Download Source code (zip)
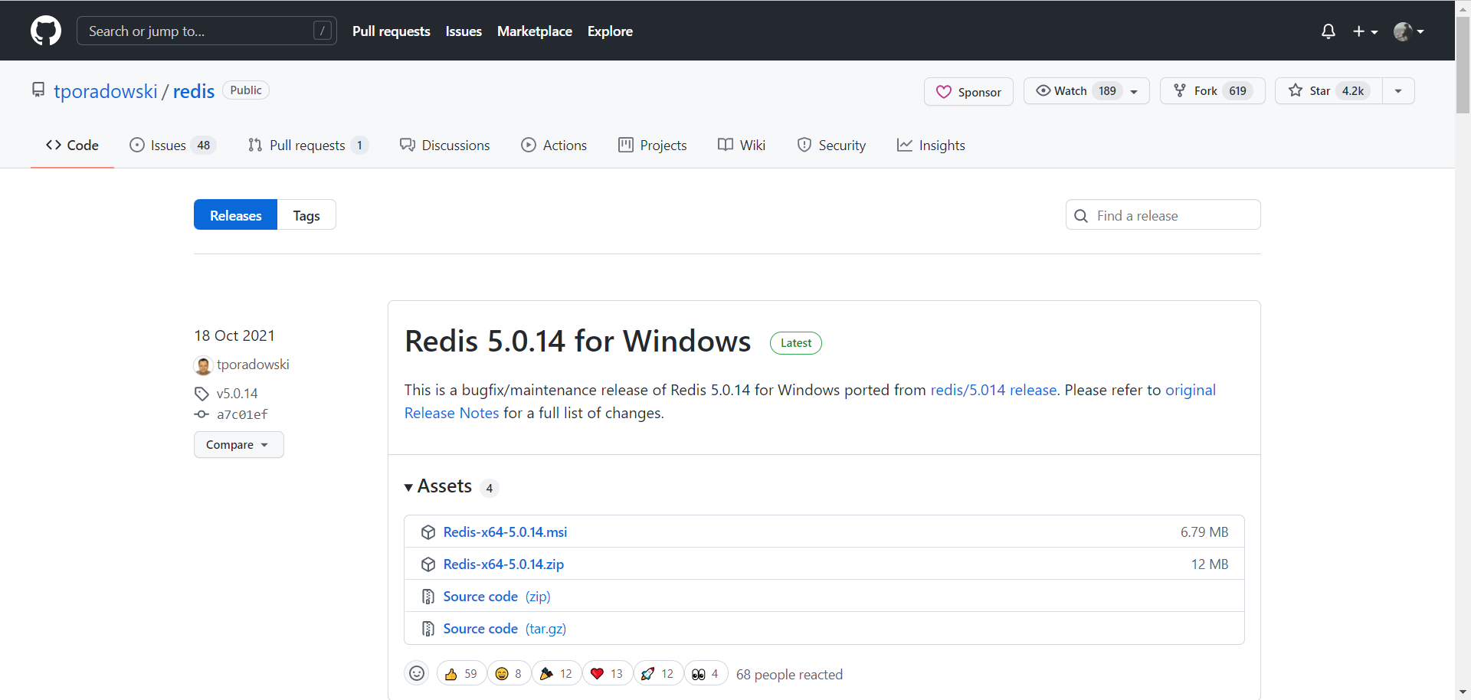This screenshot has height=700, width=1471. point(496,596)
